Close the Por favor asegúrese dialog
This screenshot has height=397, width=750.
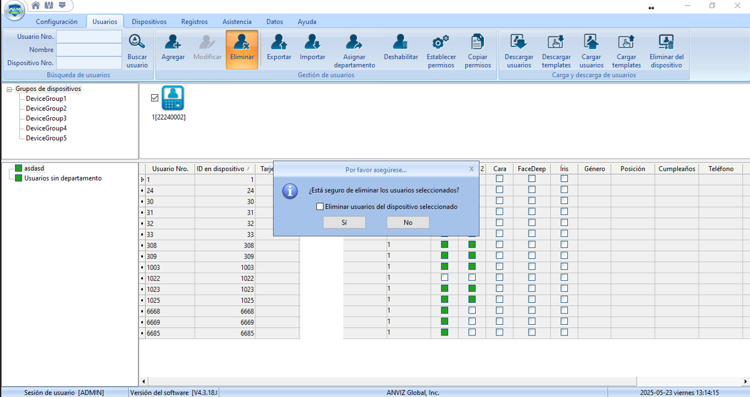[x=471, y=169]
